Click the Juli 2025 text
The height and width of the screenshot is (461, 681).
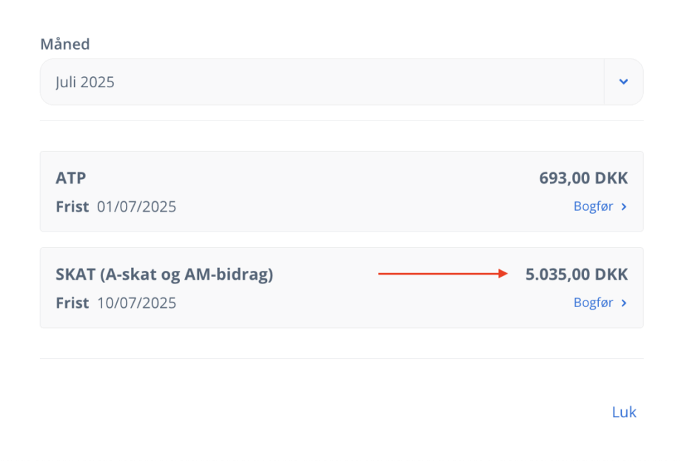tap(84, 82)
